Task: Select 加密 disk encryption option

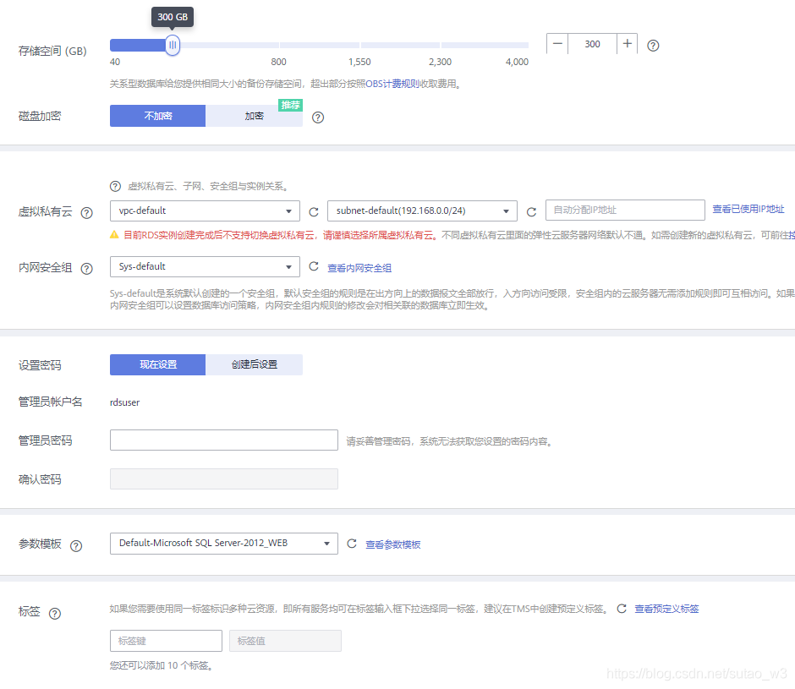Action: pyautogui.click(x=254, y=116)
